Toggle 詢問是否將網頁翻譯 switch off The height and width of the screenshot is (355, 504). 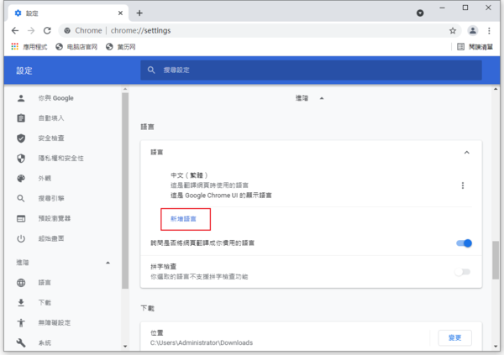coord(464,243)
